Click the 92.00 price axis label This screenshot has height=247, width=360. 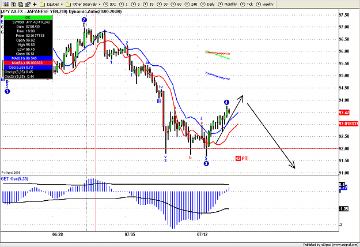click(x=344, y=148)
